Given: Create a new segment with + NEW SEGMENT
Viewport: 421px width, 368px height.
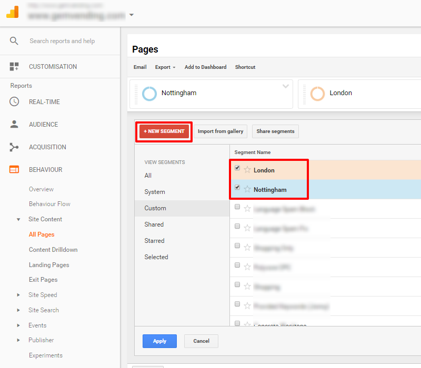Looking at the screenshot, I should pos(164,131).
